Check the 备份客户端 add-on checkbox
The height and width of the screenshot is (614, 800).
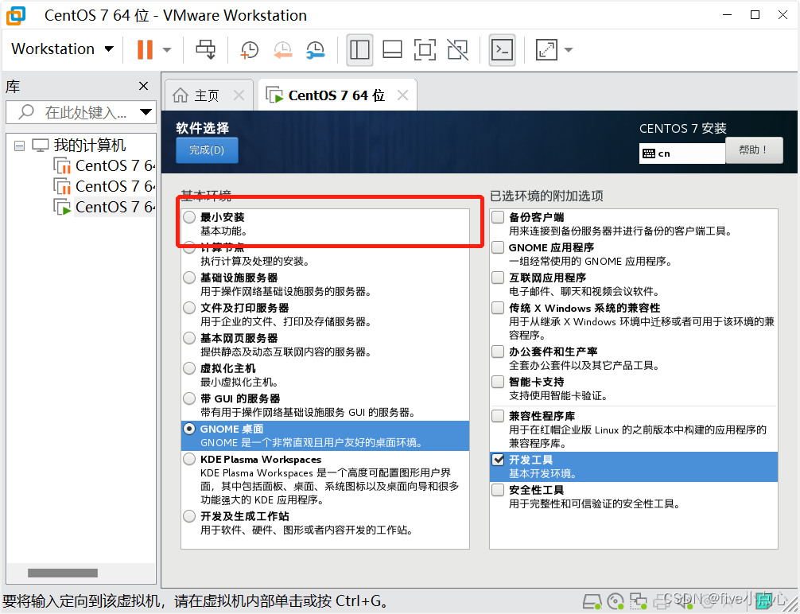[x=498, y=217]
